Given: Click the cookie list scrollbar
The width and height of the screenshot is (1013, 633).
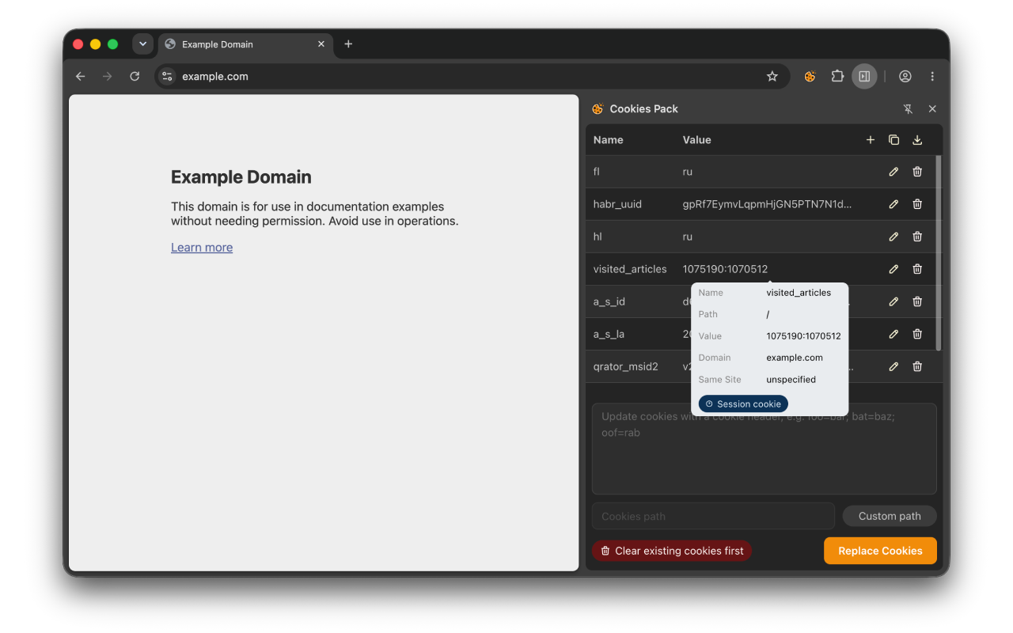Looking at the screenshot, I should point(939,253).
